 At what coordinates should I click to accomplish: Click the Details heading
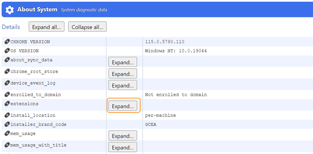[x=11, y=27]
